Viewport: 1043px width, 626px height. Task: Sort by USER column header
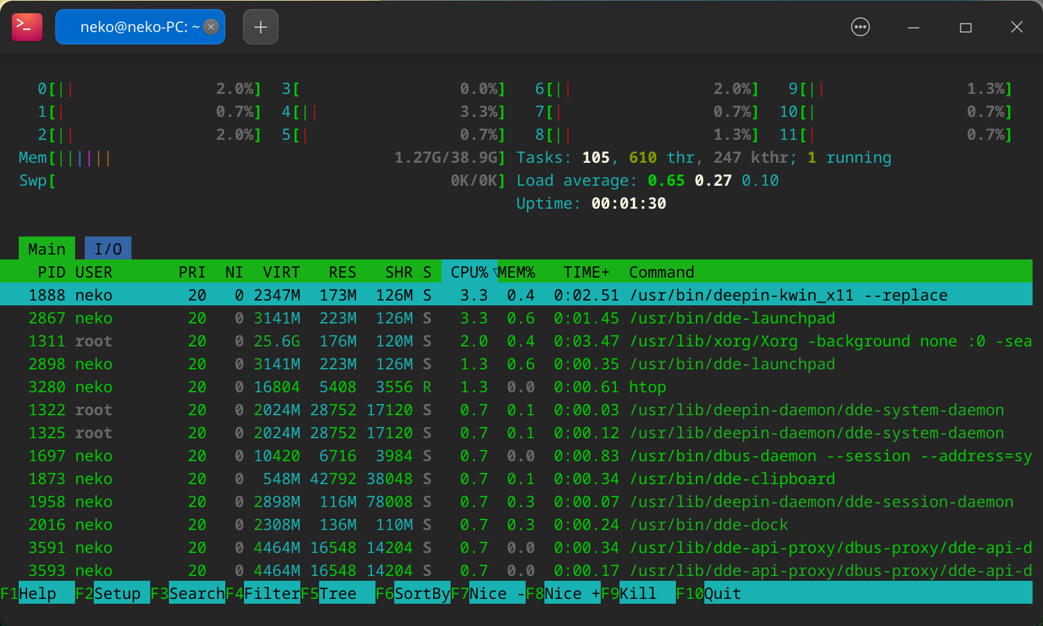[x=94, y=272]
